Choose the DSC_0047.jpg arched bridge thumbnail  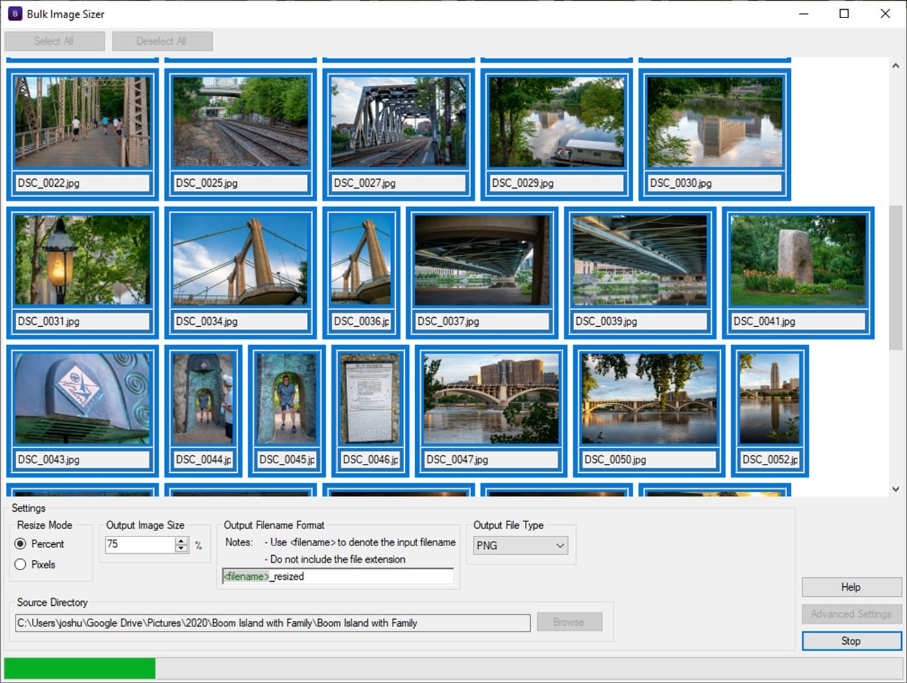pyautogui.click(x=491, y=399)
